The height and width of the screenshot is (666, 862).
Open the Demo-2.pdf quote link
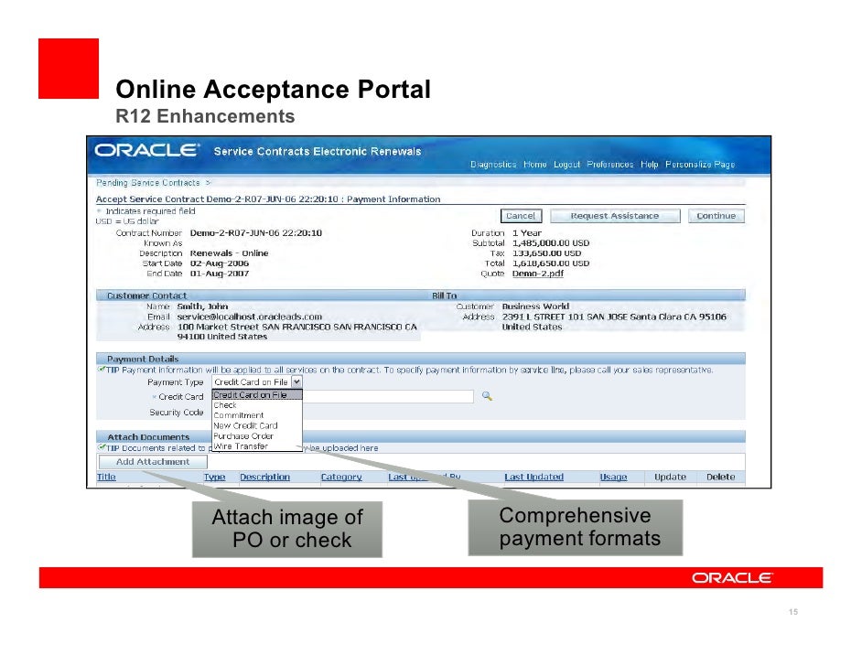pos(538,274)
